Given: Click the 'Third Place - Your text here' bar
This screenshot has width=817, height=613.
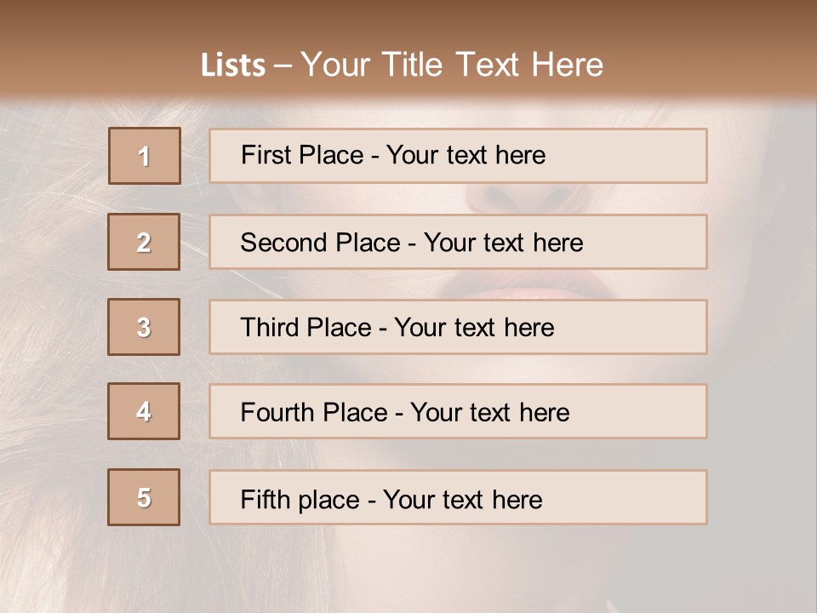Looking at the screenshot, I should tap(458, 327).
